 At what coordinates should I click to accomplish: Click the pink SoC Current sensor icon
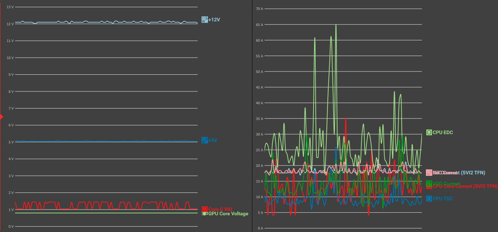coord(429,172)
